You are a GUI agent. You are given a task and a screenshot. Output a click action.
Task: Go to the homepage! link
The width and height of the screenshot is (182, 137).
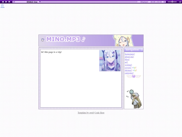coord(130,54)
